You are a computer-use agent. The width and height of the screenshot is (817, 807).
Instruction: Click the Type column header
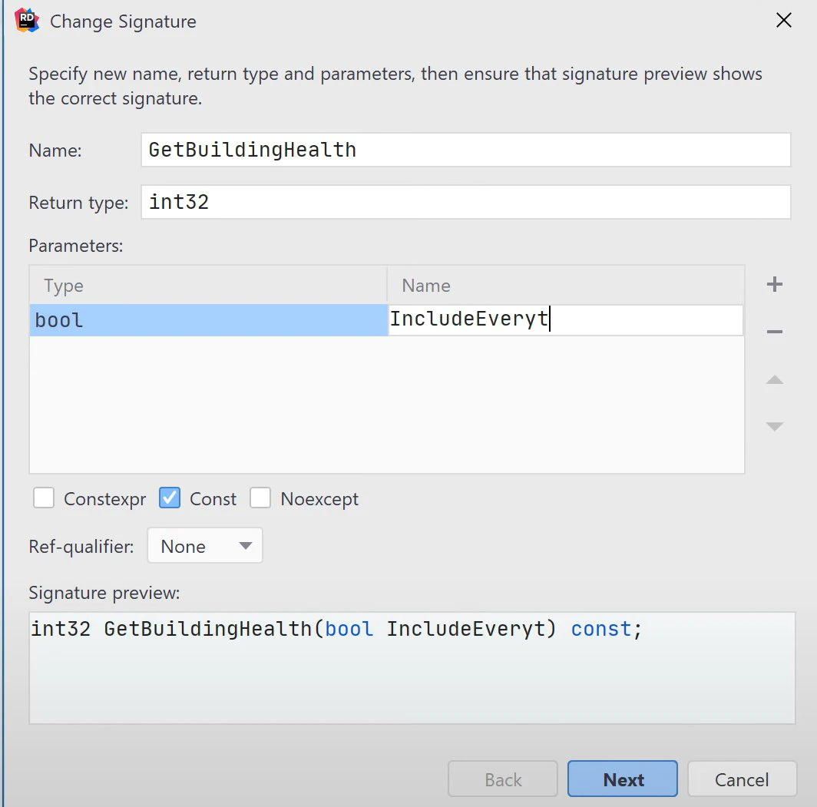coord(208,286)
